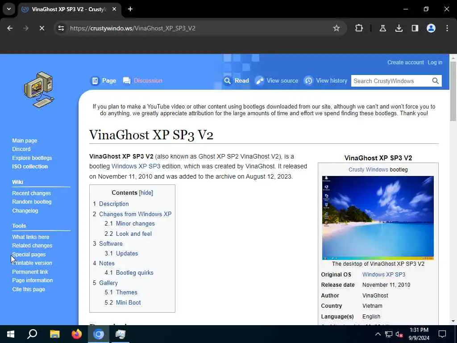Open the Discussion tab
Viewport: 457px width, 343px height.
point(142,80)
